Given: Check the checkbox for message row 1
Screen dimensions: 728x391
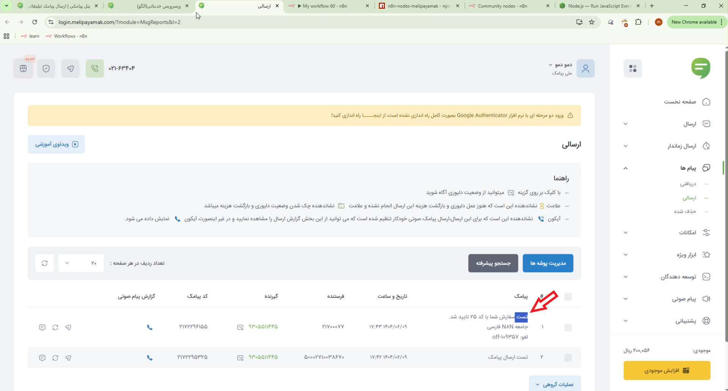Looking at the screenshot, I should pyautogui.click(x=568, y=327).
